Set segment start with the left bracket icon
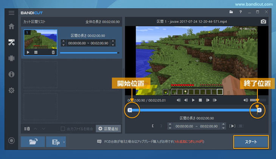This screenshot has width=276, height=159. pyautogui.click(x=153, y=126)
